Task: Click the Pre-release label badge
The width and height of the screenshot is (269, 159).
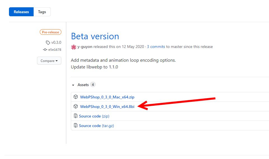Action: [50, 32]
